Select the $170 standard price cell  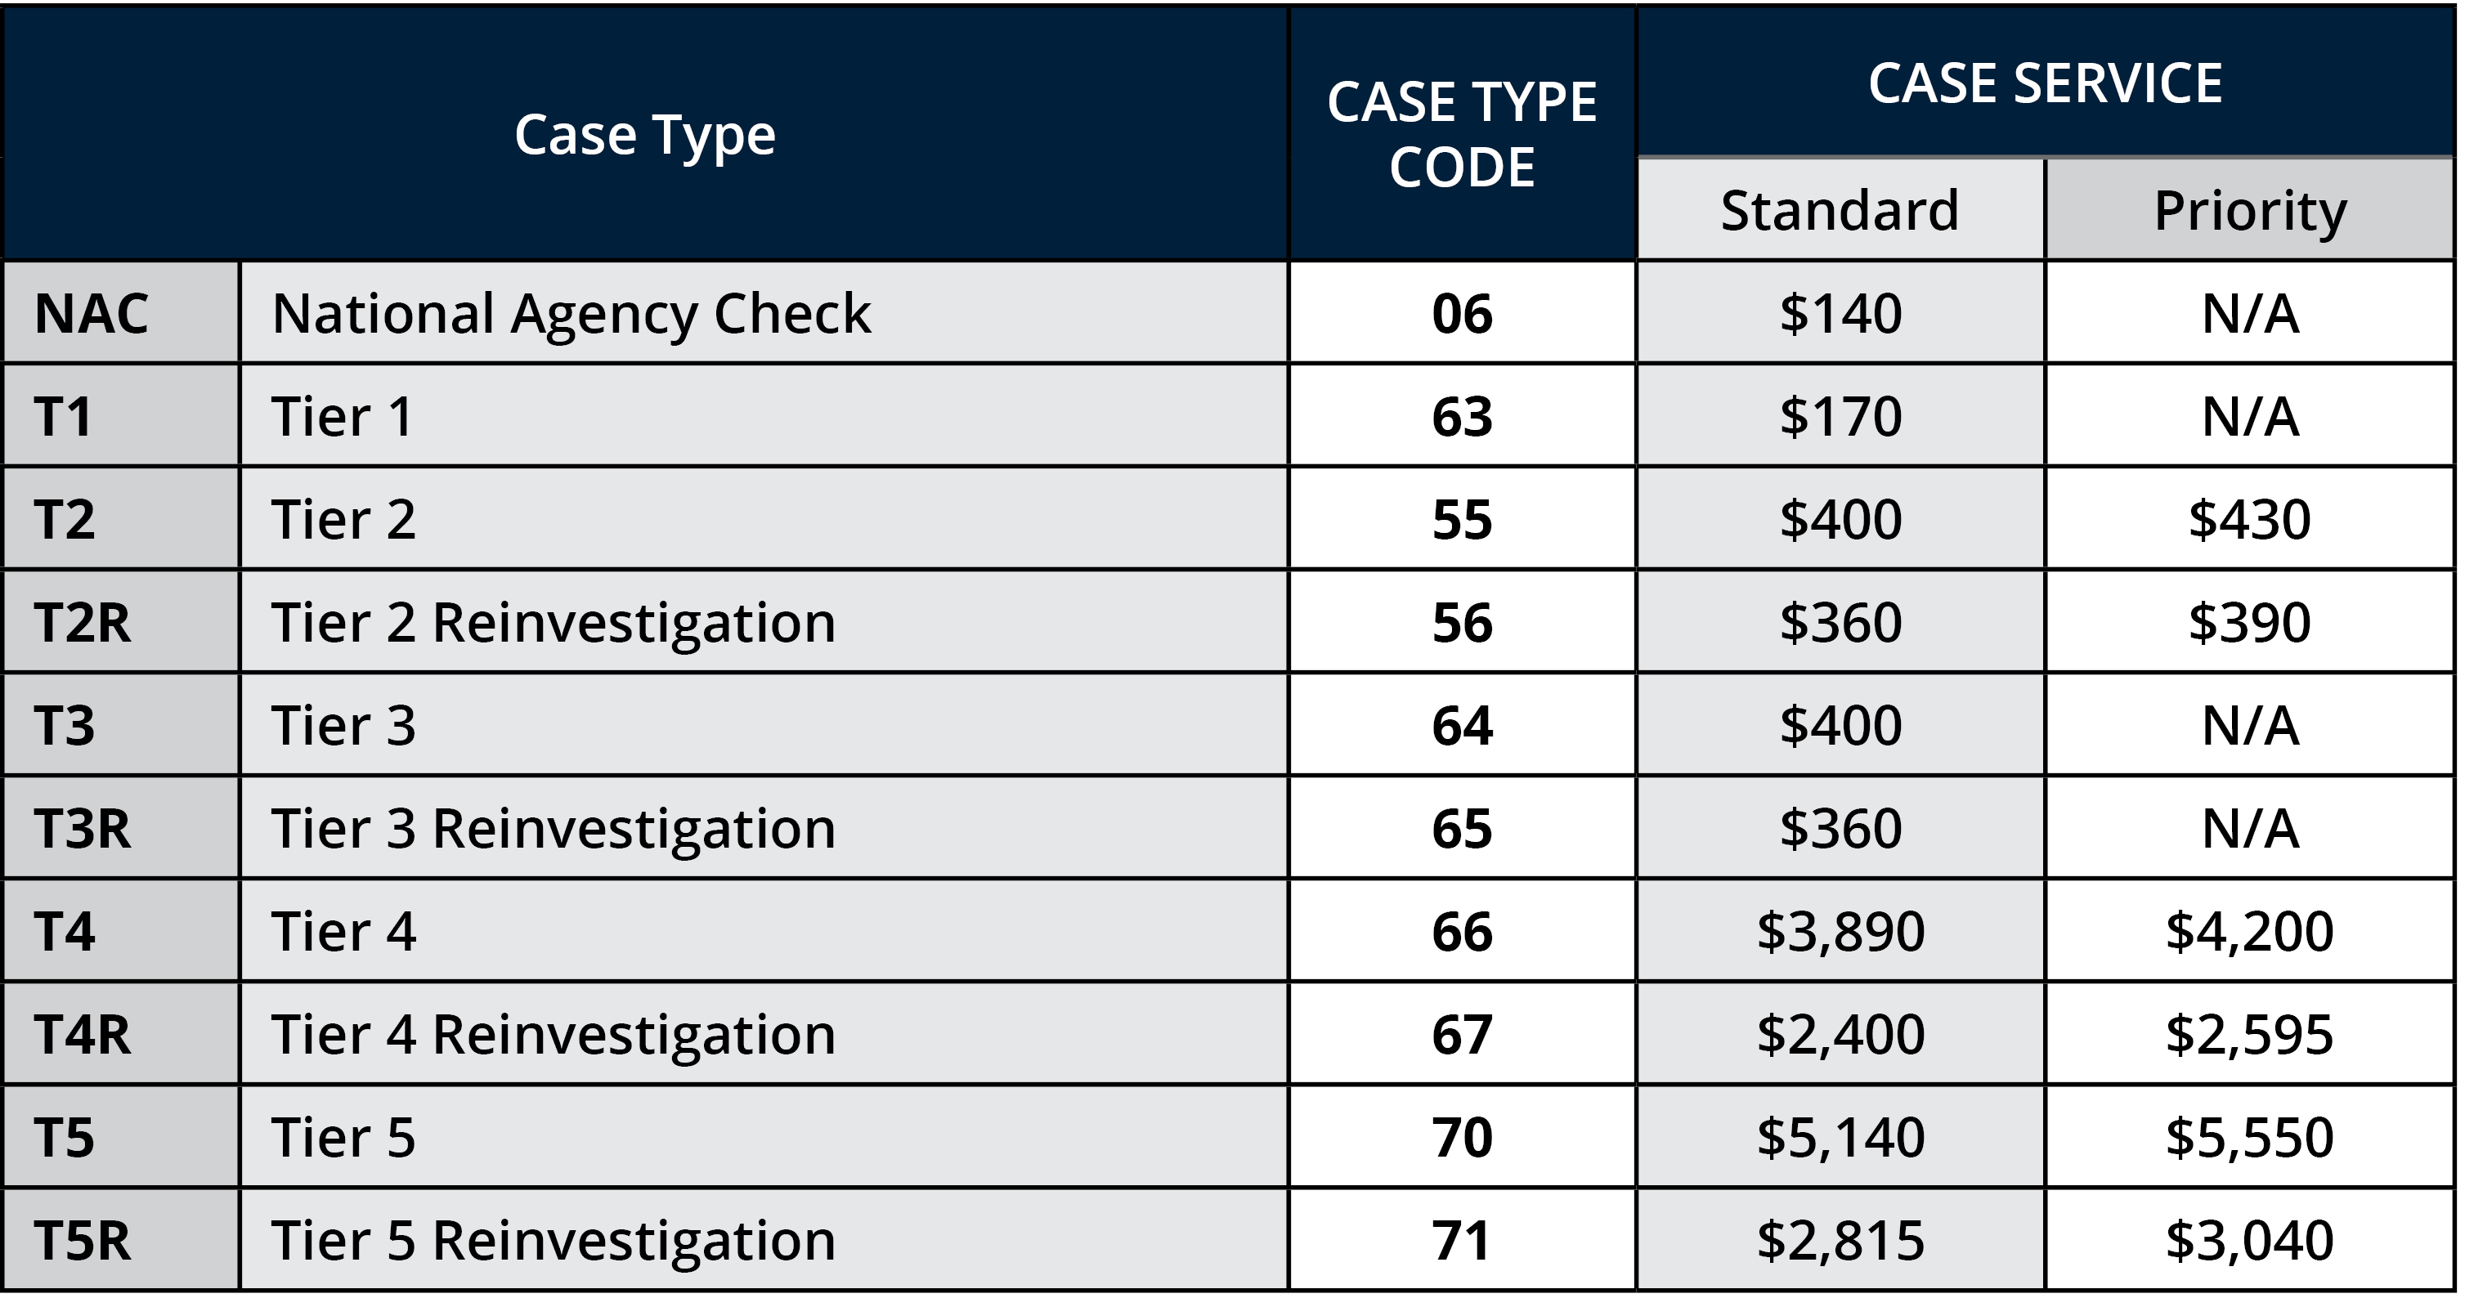[1840, 416]
